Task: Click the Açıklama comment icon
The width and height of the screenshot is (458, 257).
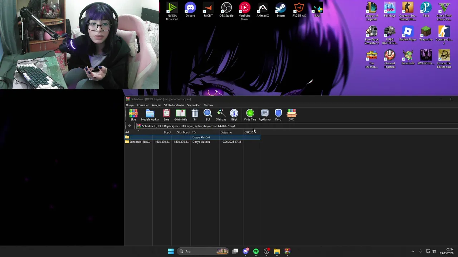Action: pos(265,115)
